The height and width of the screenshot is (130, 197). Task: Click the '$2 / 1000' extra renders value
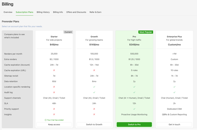click(54, 59)
